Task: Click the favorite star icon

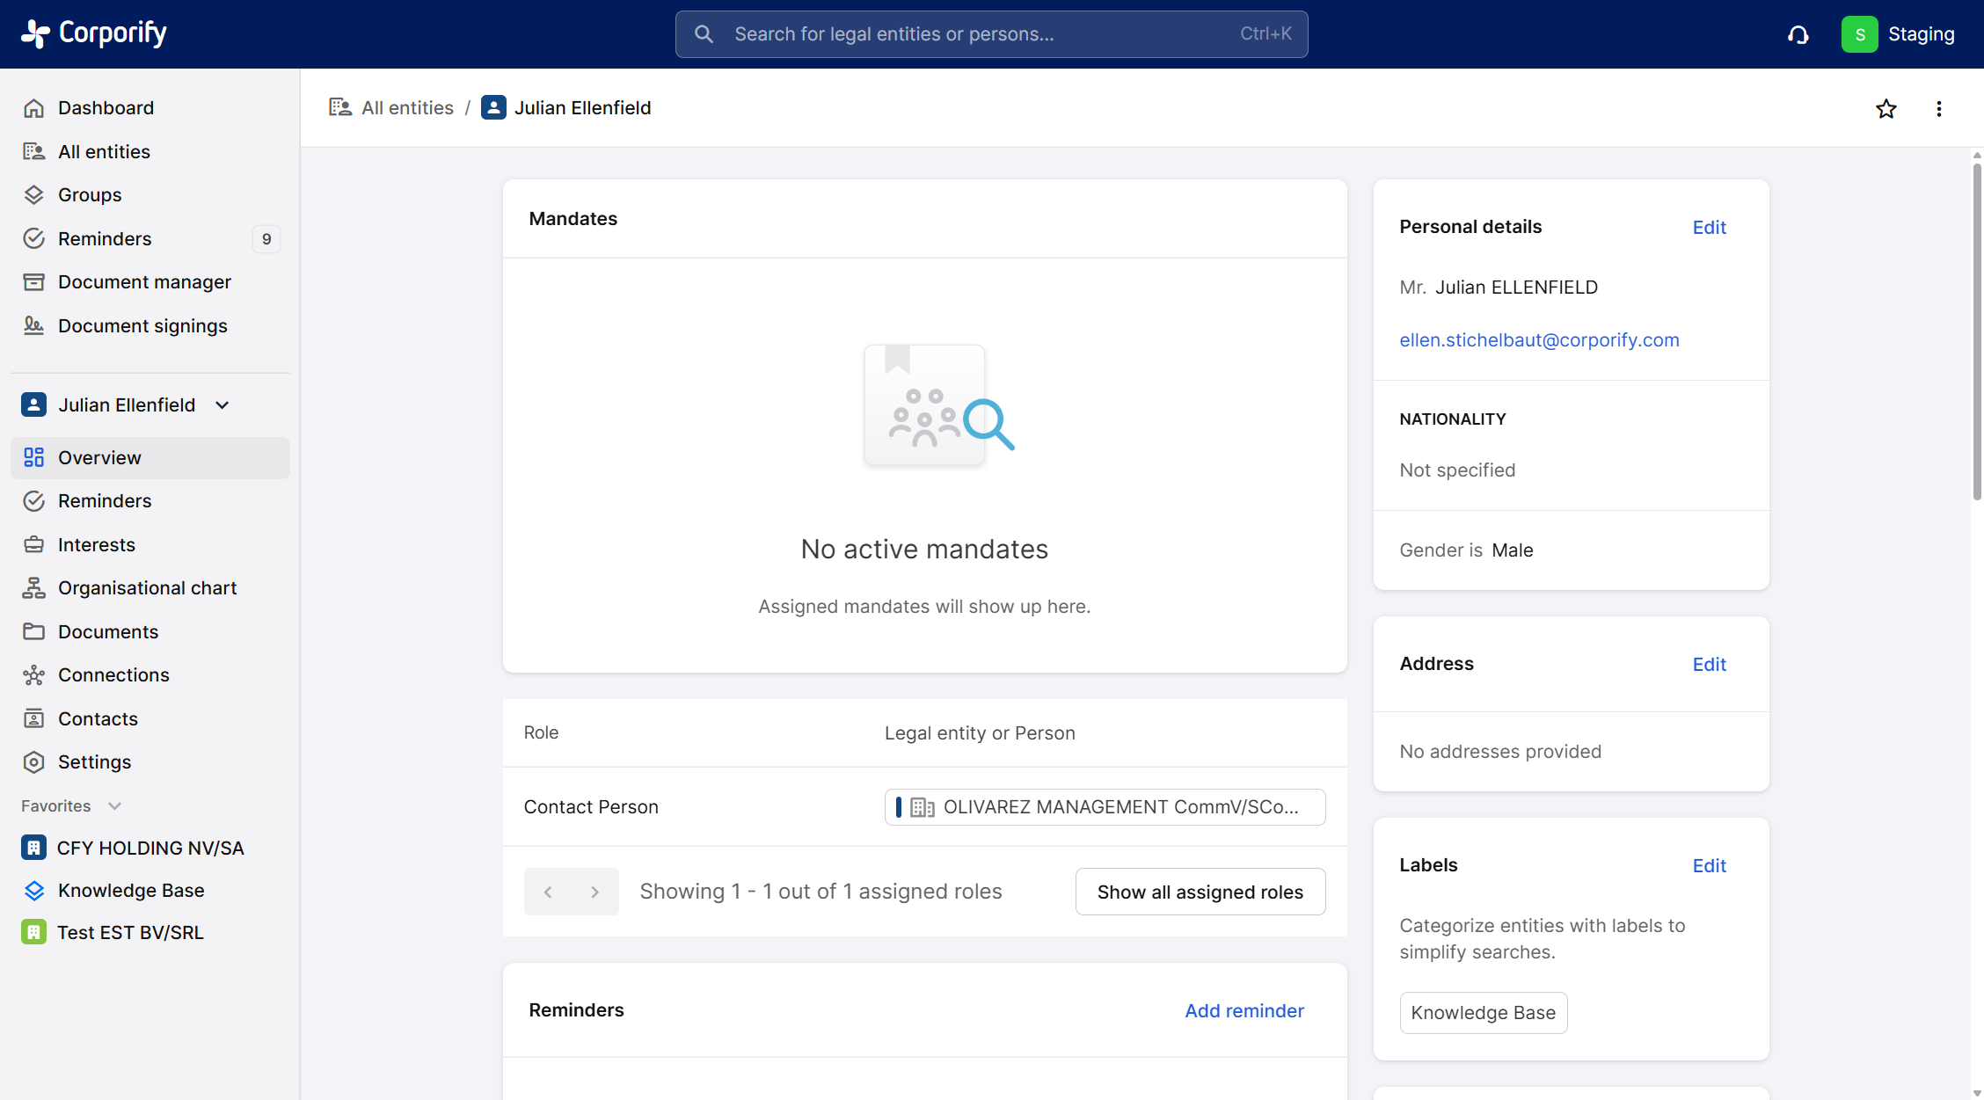Action: click(x=1886, y=109)
